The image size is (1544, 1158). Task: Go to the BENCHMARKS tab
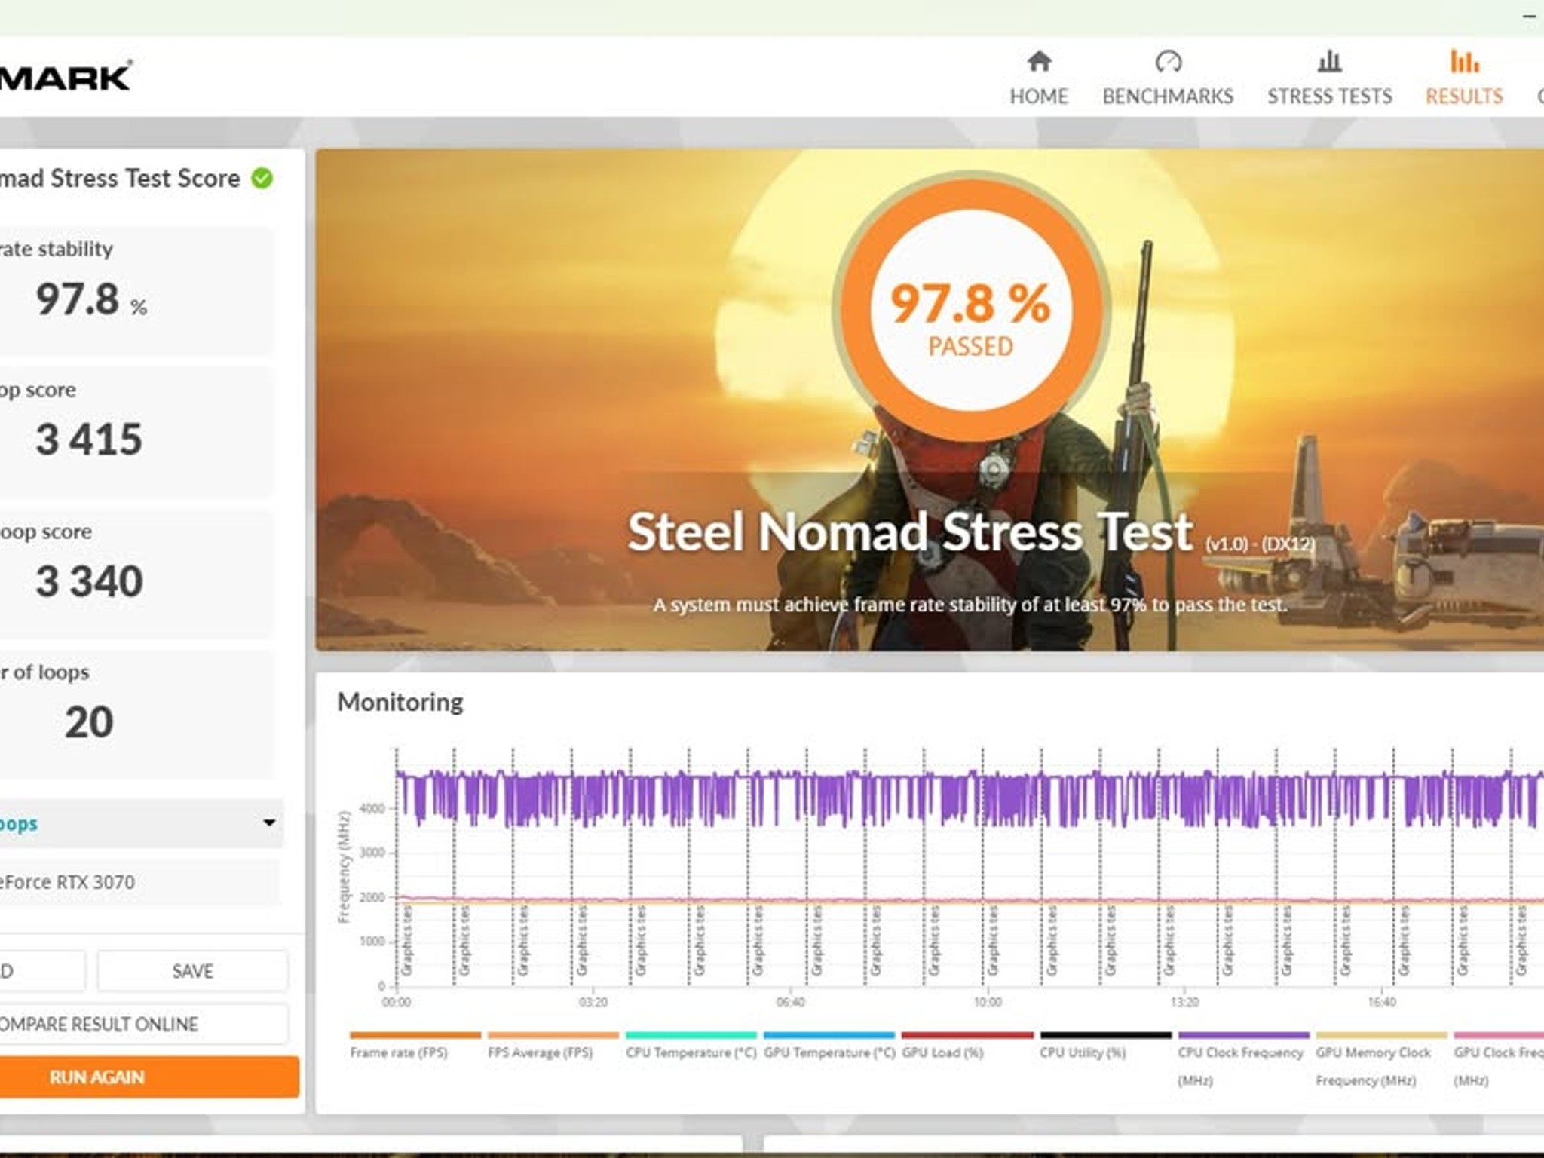1168,96
